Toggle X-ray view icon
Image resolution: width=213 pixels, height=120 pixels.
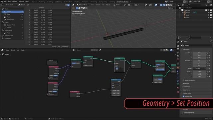161,5
